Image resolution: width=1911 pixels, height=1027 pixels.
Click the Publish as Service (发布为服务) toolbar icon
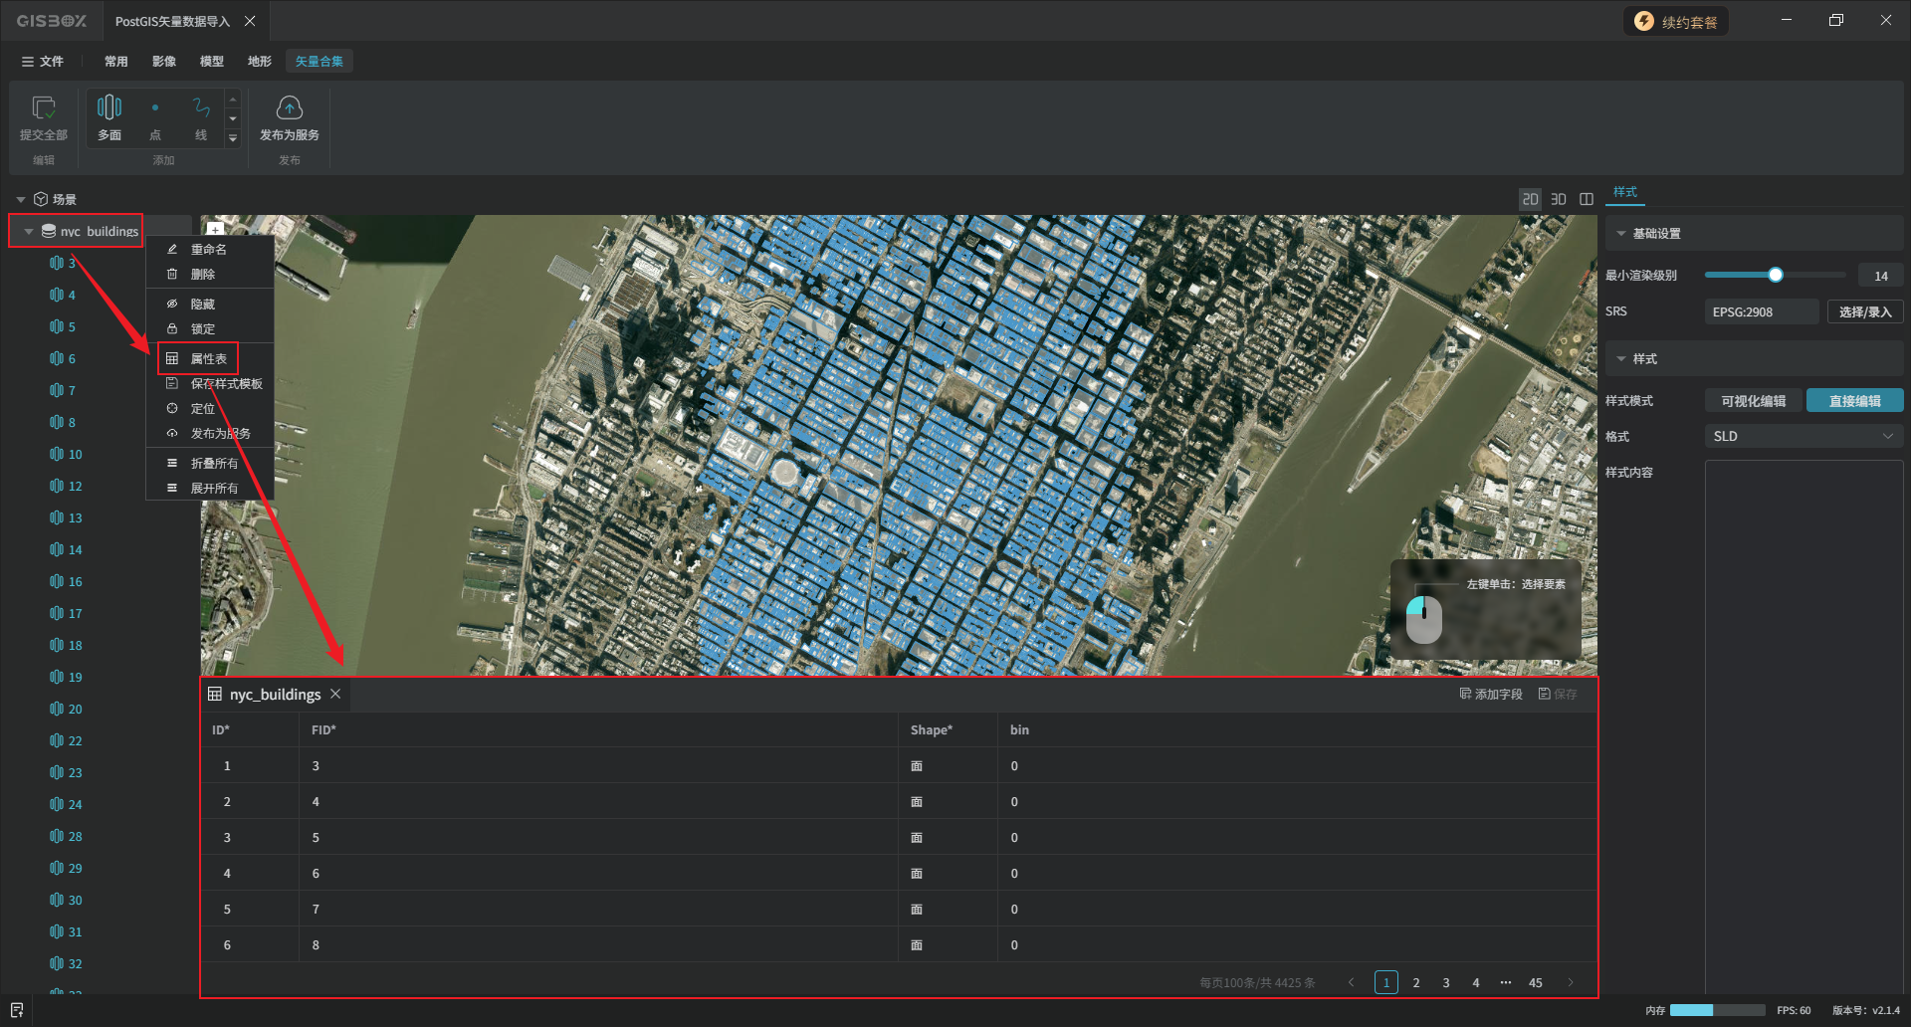(289, 108)
